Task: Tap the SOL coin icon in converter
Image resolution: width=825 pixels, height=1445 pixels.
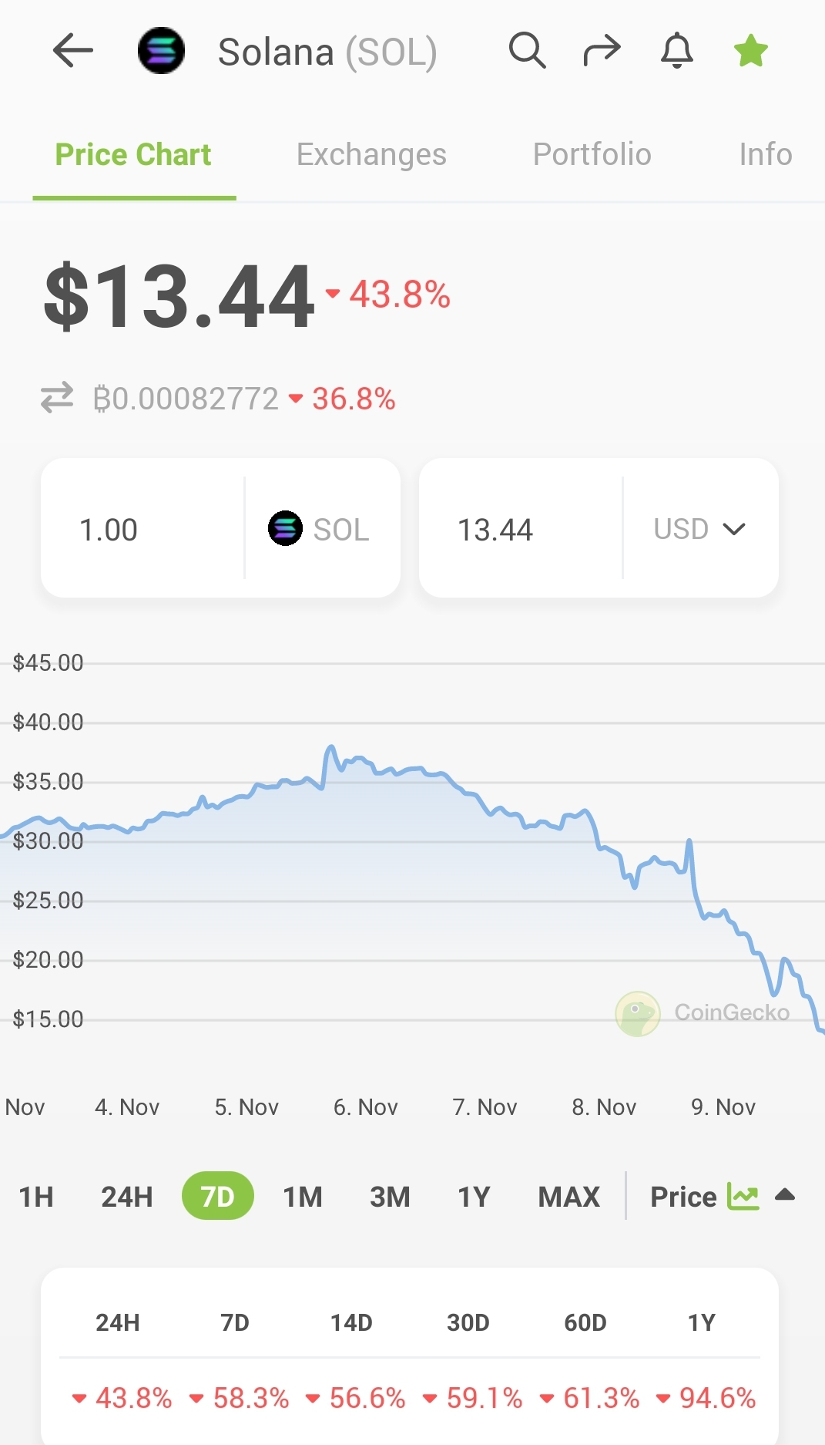Action: (285, 529)
